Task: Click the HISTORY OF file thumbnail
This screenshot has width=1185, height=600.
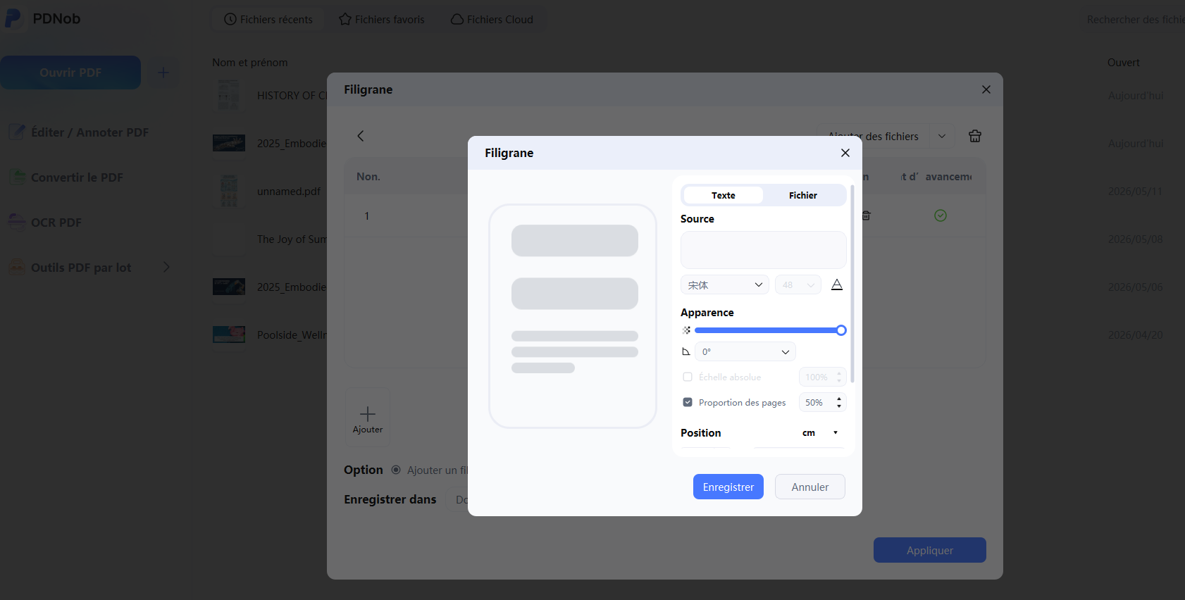Action: pyautogui.click(x=228, y=94)
